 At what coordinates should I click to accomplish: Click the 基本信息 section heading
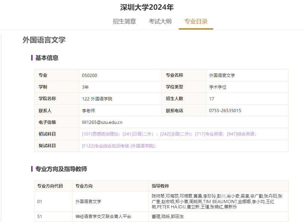[x=47, y=58]
